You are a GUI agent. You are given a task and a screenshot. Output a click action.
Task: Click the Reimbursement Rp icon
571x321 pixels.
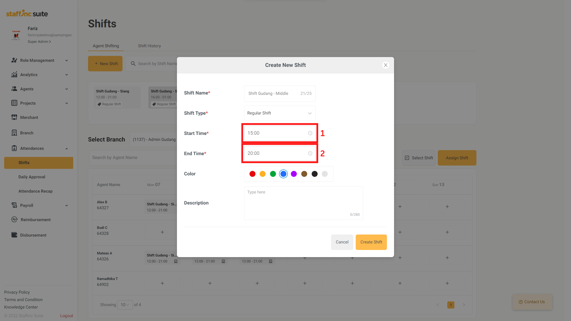tap(14, 220)
